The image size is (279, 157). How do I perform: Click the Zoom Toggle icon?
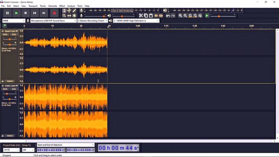point(200,16)
